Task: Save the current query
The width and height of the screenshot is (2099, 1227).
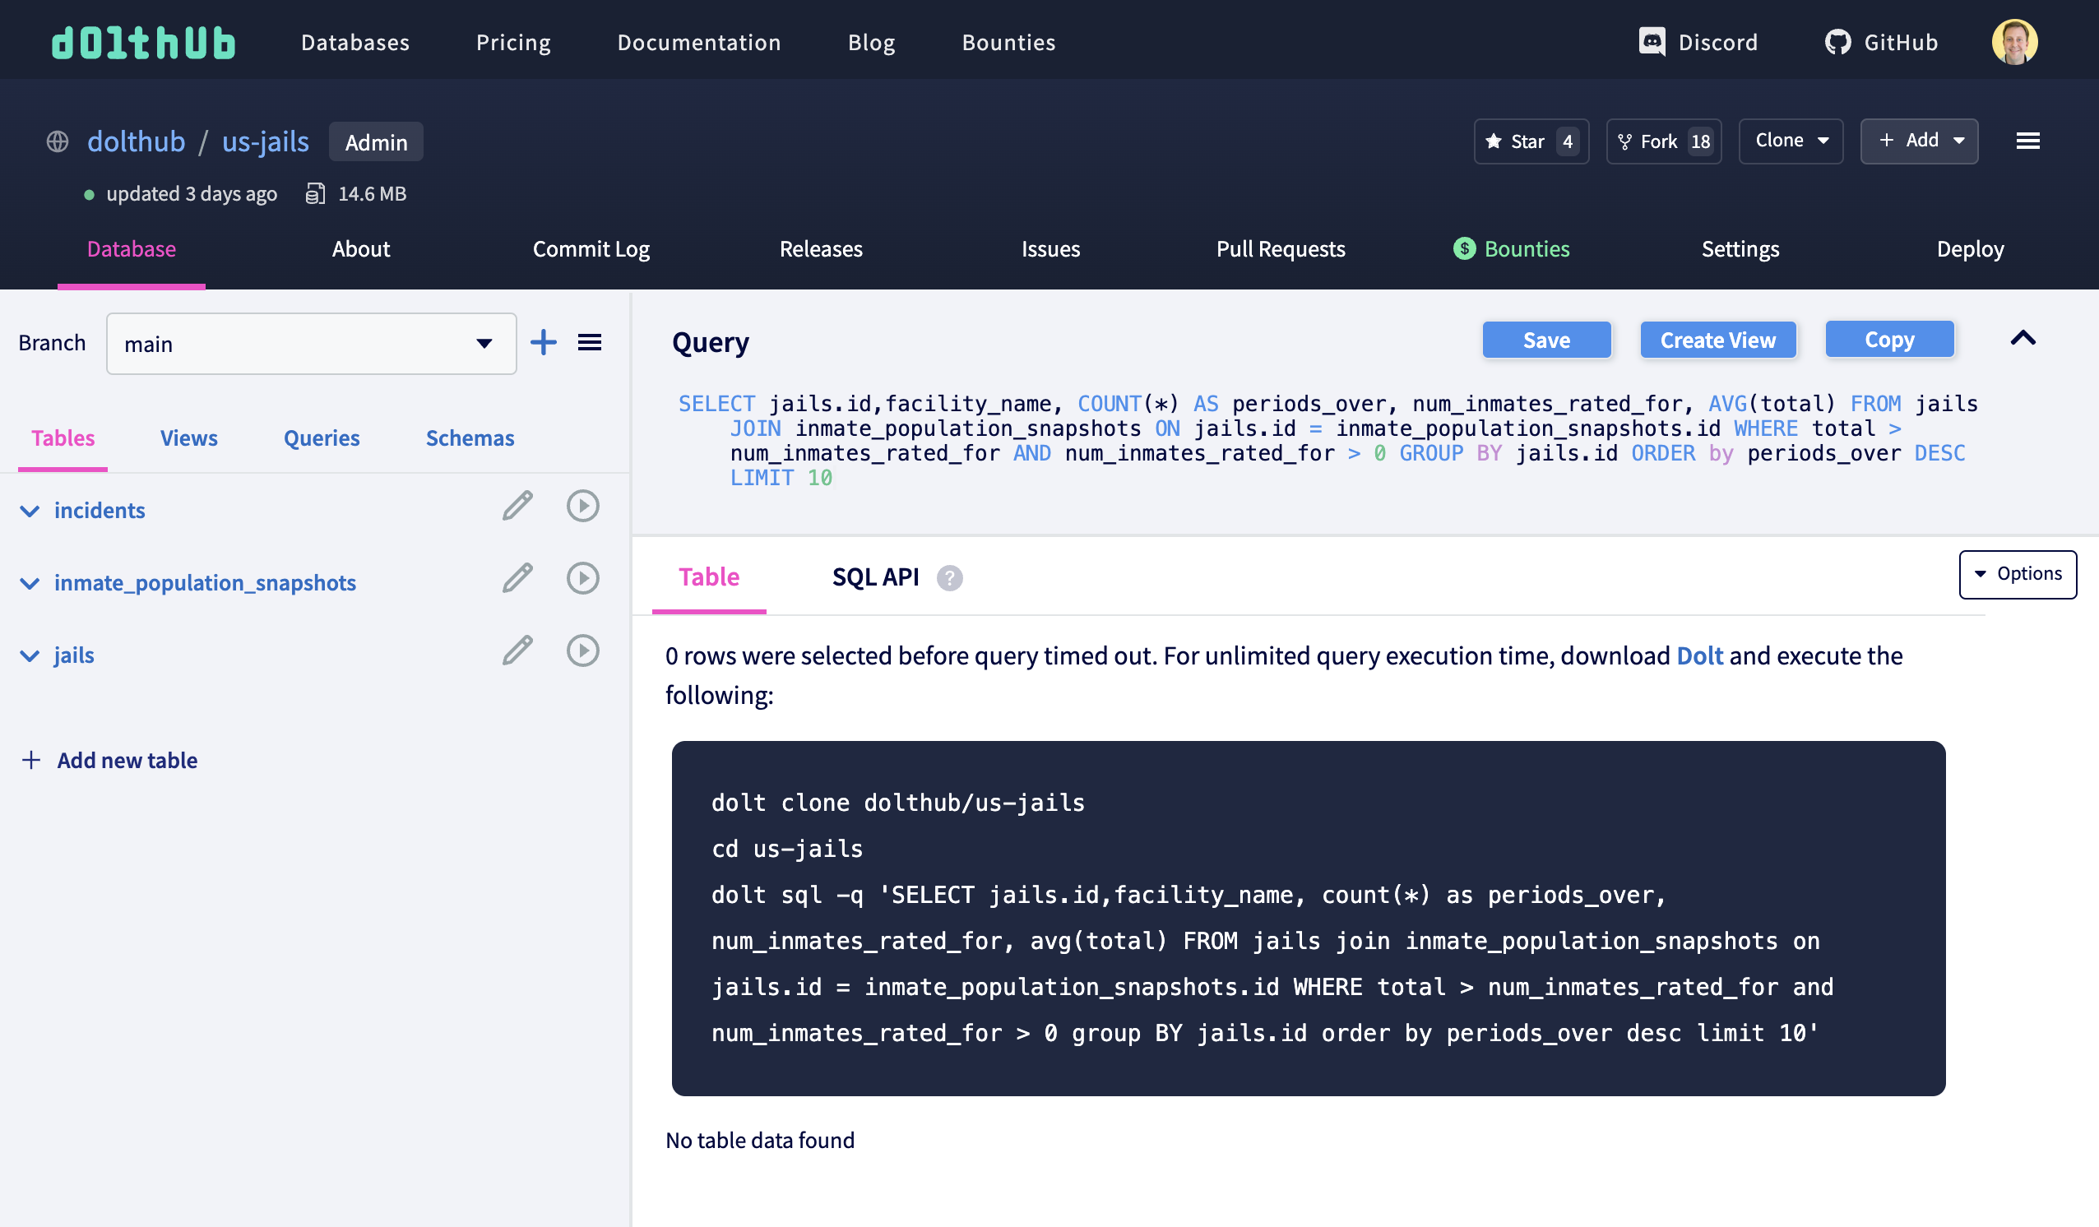Action: tap(1546, 340)
